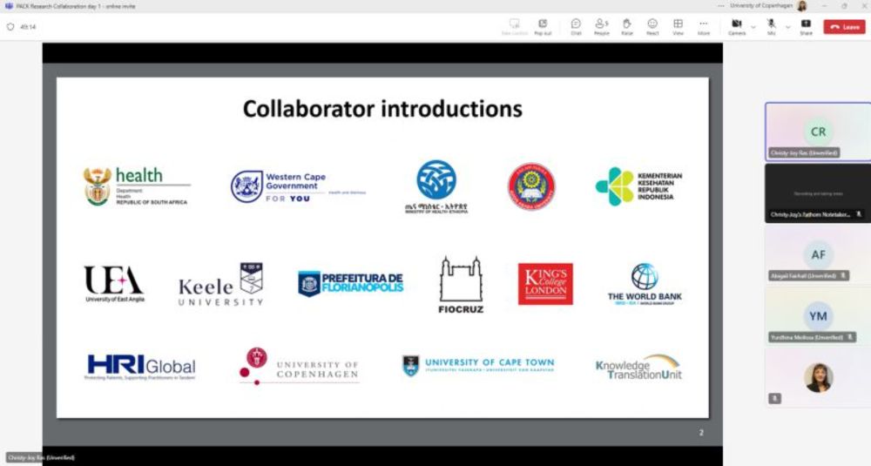Screen dimensions: 871x466
Task: Expand the Camera options arrow
Action: (x=753, y=27)
